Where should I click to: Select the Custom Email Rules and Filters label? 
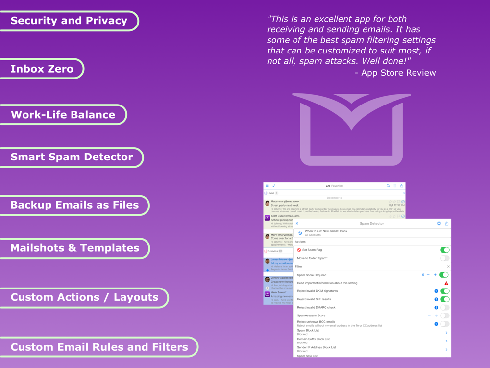99,347
